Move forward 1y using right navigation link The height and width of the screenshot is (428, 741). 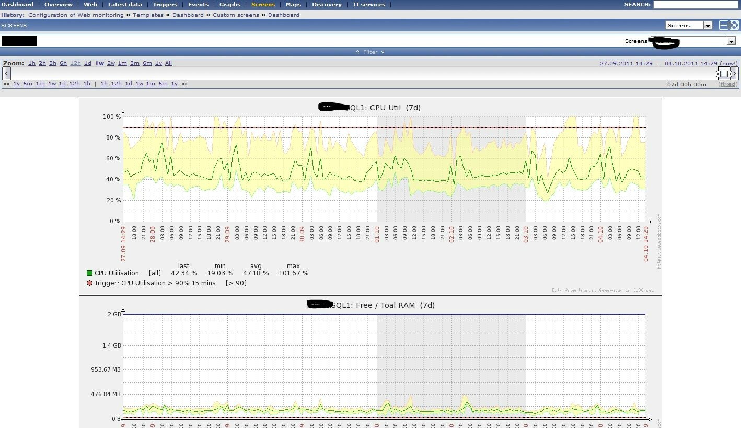174,84
